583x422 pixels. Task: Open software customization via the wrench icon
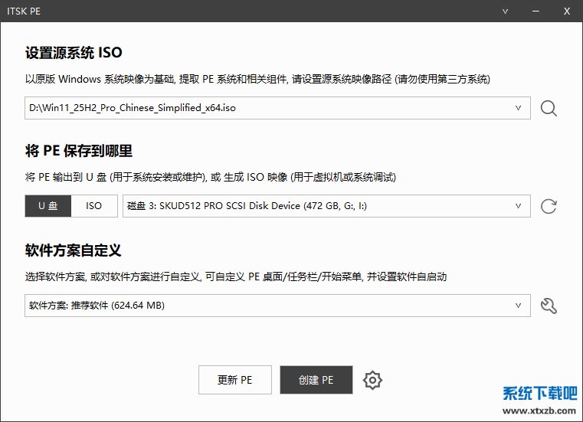(x=549, y=306)
